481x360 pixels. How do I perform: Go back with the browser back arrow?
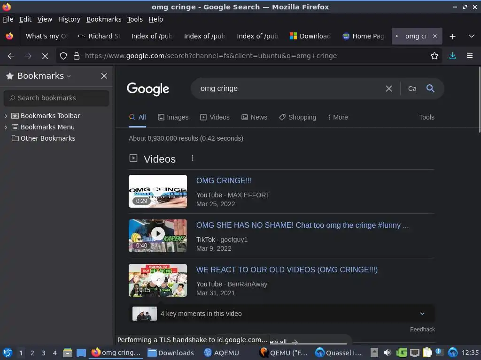[x=11, y=56]
